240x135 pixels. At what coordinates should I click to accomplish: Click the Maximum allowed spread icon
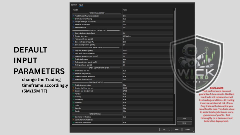pyautogui.click(x=73, y=56)
